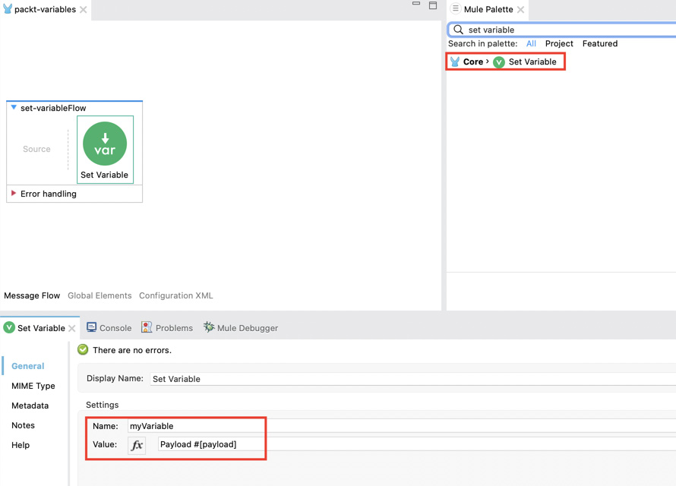This screenshot has height=486, width=676.
Task: Click the search magnifier icon in Mule Palette
Action: (x=456, y=29)
